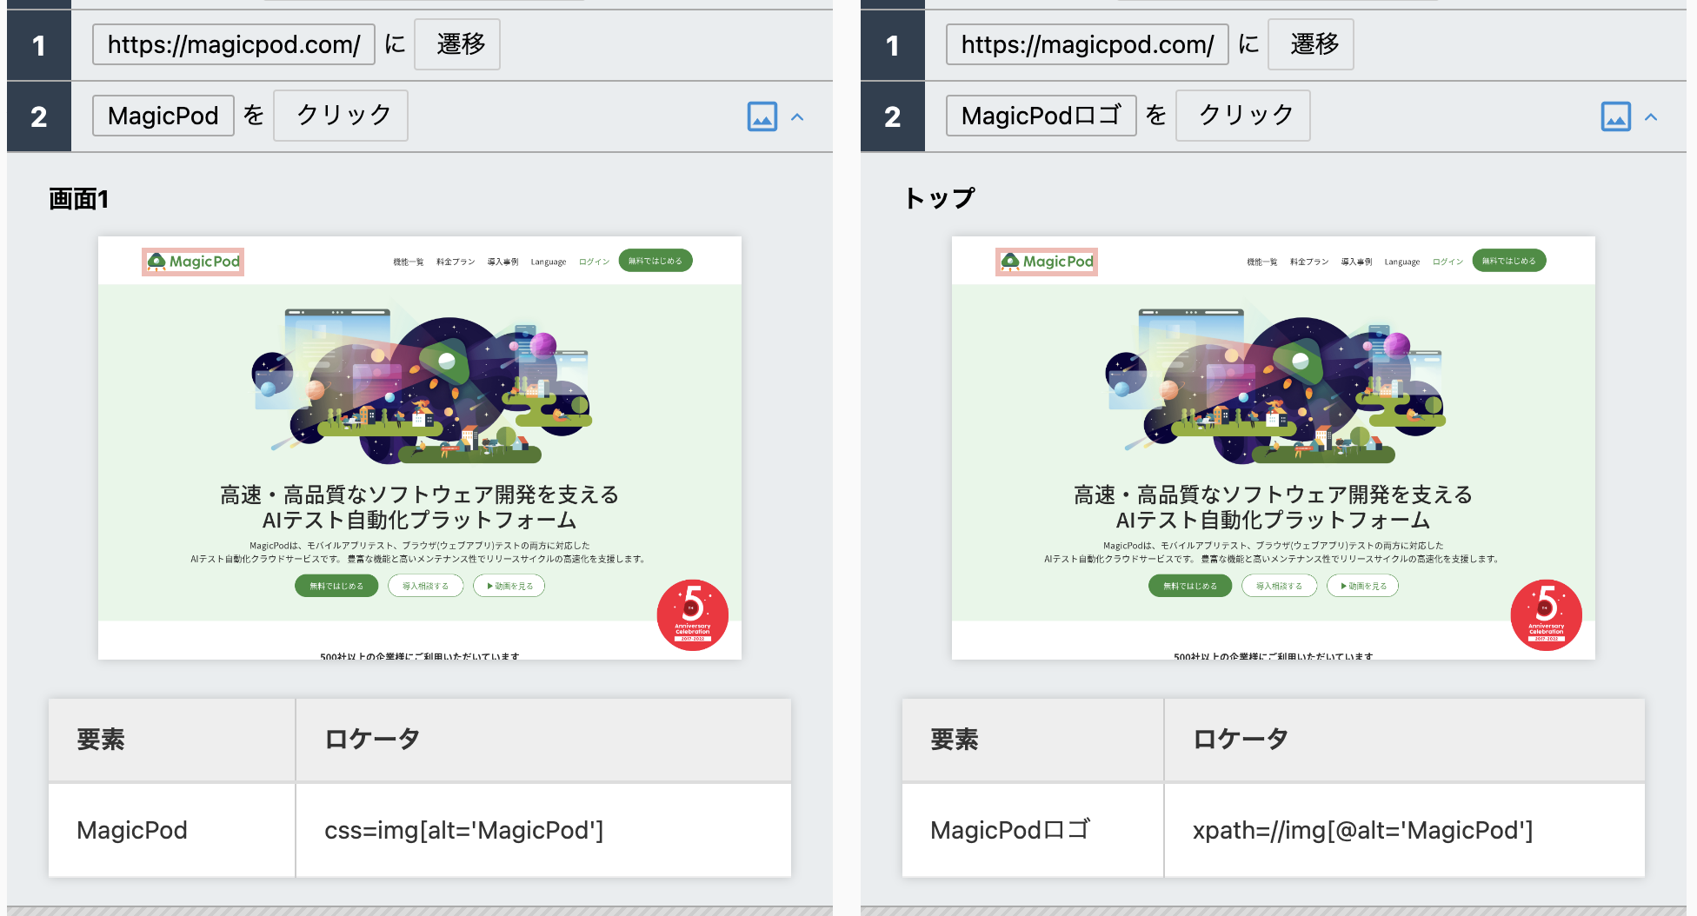Viewport: 1697px width, 916px height.
Task: Collapse step 2 details in right panel
Action: (x=1651, y=116)
